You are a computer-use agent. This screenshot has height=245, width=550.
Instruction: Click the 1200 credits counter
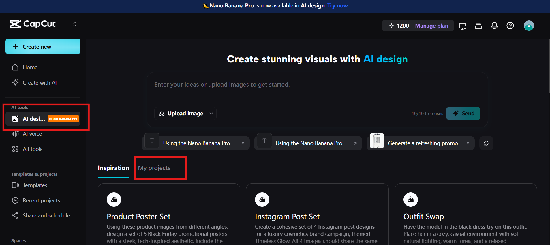[x=399, y=26]
